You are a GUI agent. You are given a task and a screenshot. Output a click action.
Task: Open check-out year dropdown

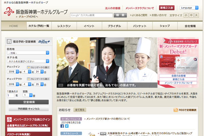pyautogui.click(x=13, y=84)
